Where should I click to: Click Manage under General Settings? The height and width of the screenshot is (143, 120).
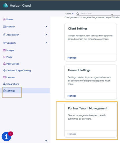(72, 96)
